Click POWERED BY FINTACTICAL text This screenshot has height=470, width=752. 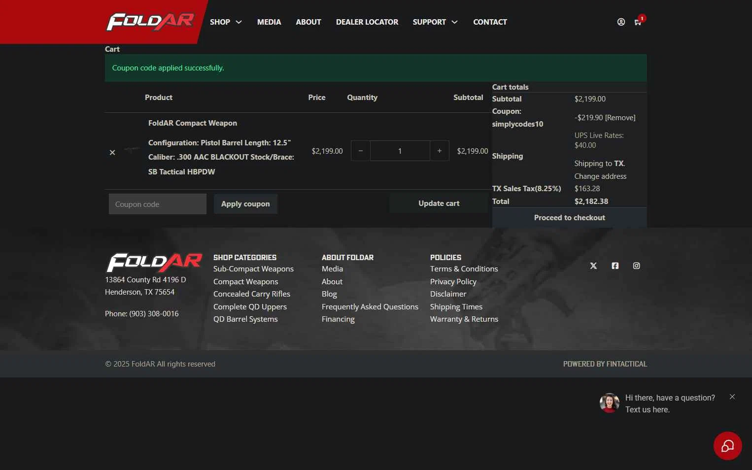tap(605, 364)
